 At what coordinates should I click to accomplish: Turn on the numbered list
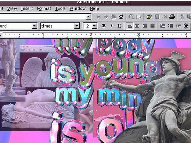[x=163, y=26]
